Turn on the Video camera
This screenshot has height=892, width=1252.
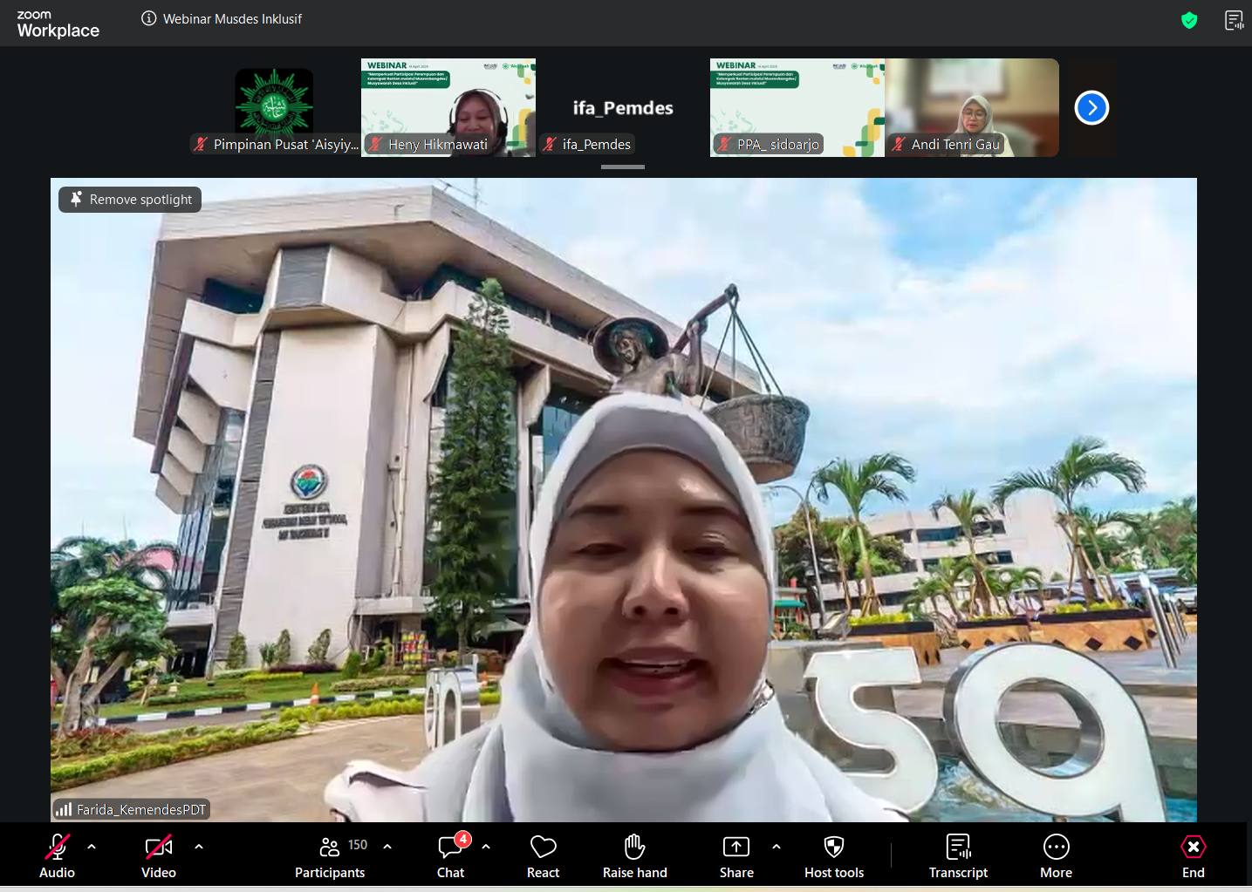coord(159,855)
